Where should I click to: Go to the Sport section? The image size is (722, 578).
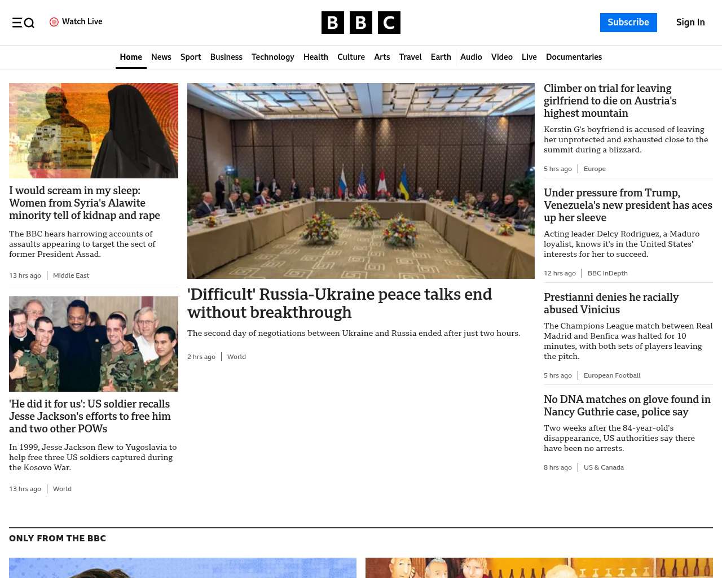pos(191,57)
